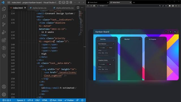Open the Run and Debug view

coord(4,32)
